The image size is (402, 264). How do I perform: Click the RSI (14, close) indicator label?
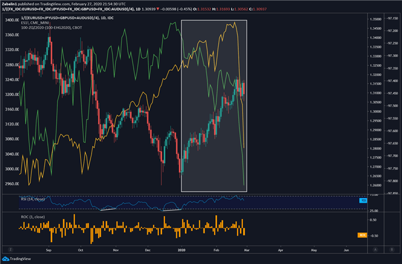click(33, 199)
